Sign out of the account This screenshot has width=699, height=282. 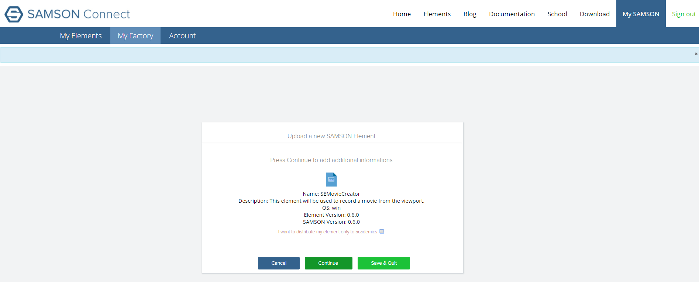(x=683, y=14)
